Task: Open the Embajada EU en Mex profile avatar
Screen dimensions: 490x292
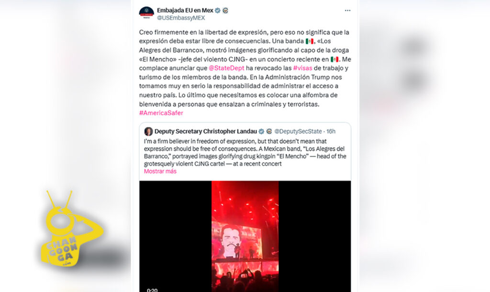Action: [146, 13]
